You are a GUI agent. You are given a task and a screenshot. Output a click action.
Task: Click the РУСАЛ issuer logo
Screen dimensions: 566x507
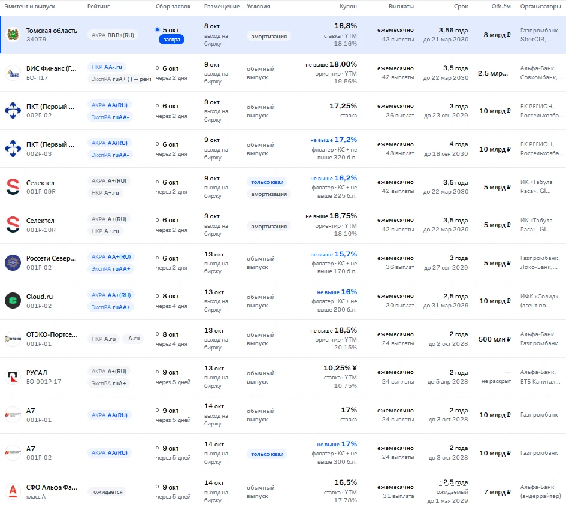(13, 376)
